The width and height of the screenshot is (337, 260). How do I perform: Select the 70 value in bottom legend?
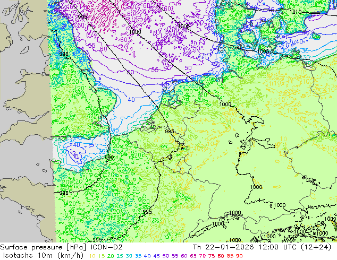click(x=203, y=256)
